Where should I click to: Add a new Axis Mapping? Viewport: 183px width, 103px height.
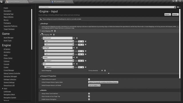[x=51, y=35]
